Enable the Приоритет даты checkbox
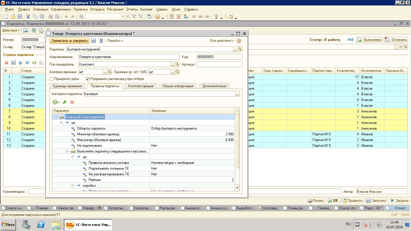The image size is (411, 231). 51,79
